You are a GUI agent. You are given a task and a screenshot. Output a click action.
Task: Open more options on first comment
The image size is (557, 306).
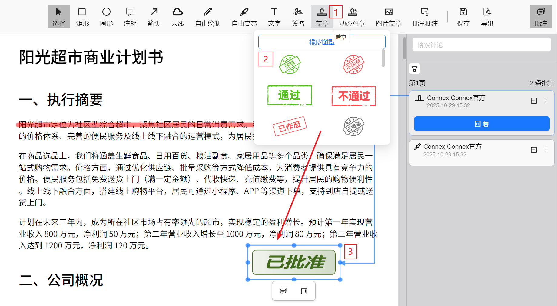point(545,101)
